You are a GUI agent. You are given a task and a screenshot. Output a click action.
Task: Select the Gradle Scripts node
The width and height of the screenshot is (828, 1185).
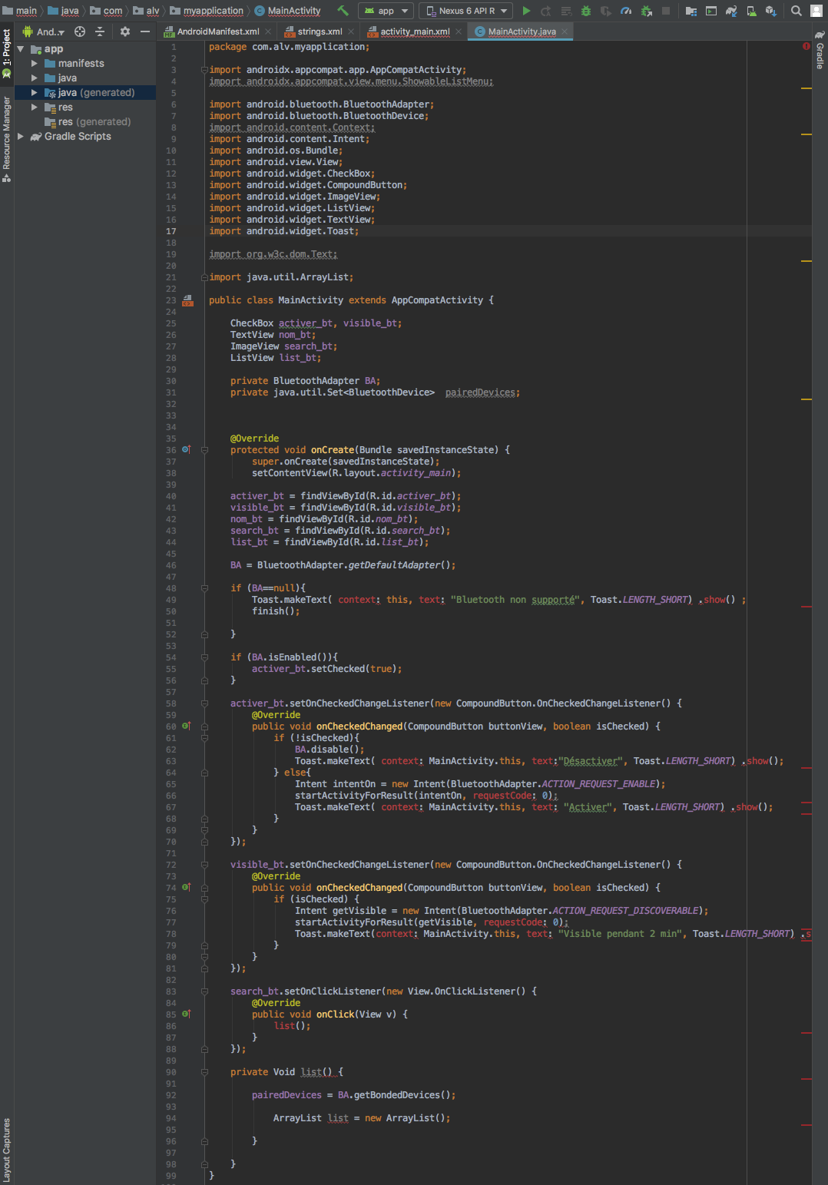(77, 136)
